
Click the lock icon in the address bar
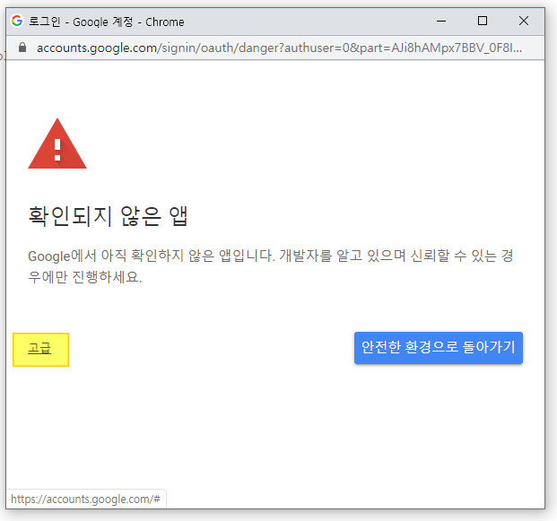click(x=22, y=48)
